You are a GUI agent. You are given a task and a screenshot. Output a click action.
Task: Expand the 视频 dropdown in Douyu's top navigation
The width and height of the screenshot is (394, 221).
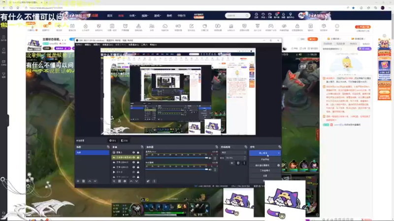(x=145, y=16)
